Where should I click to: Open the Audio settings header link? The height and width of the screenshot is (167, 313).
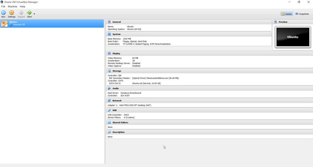click(116, 88)
